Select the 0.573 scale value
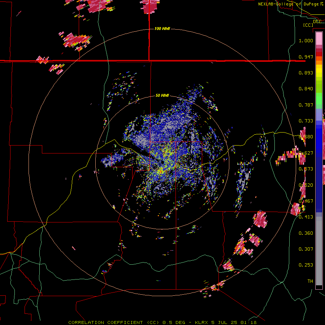 [x=306, y=169]
